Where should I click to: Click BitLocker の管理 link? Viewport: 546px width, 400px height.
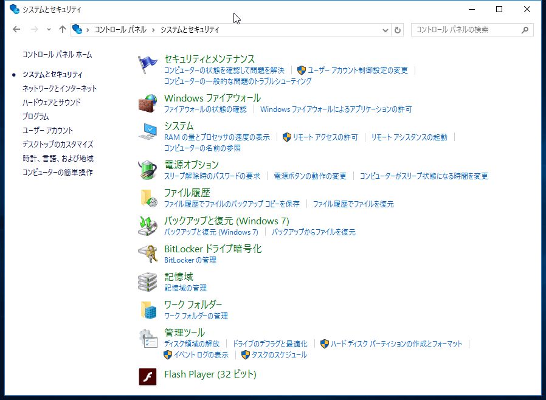click(x=190, y=260)
